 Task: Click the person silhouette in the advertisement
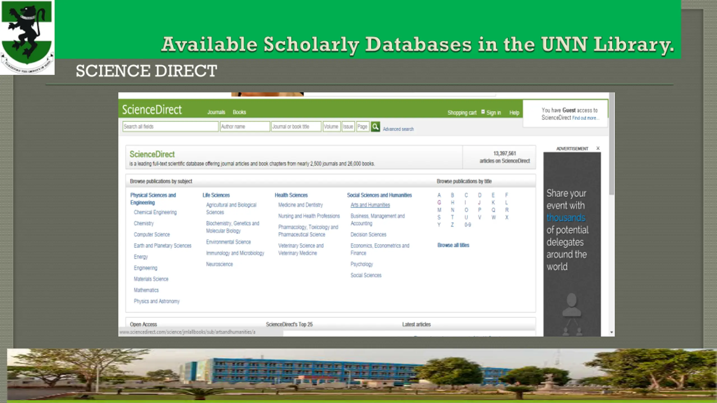[571, 305]
